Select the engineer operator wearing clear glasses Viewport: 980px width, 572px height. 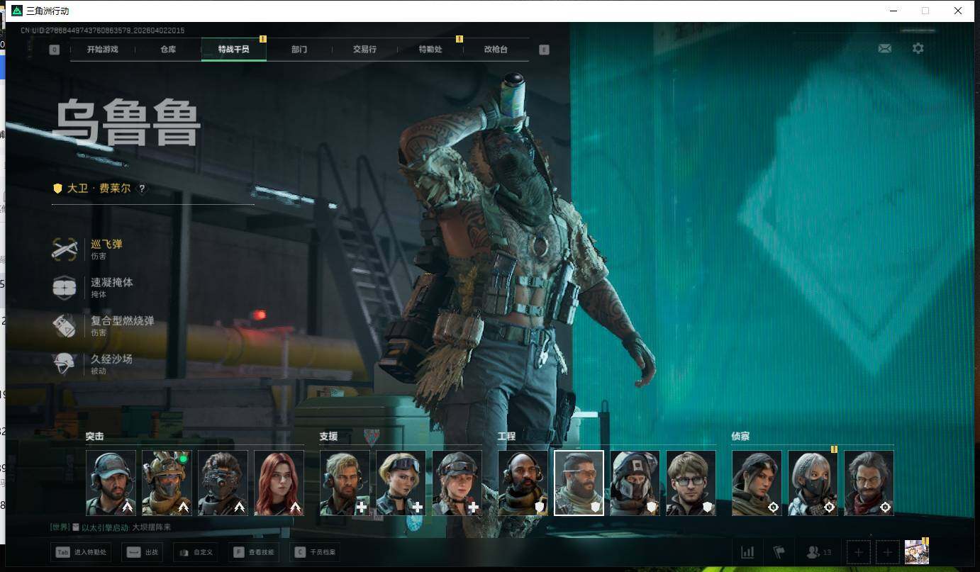pyautogui.click(x=691, y=483)
